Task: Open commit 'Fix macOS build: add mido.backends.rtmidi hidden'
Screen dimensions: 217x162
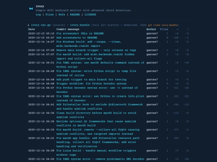Action: 95,56
